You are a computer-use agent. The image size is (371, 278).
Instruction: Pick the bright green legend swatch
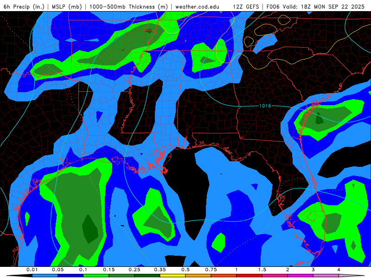click(96, 276)
